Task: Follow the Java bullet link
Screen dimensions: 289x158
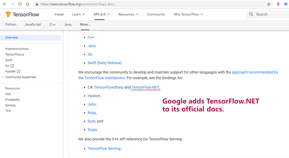Action: tap(91, 46)
